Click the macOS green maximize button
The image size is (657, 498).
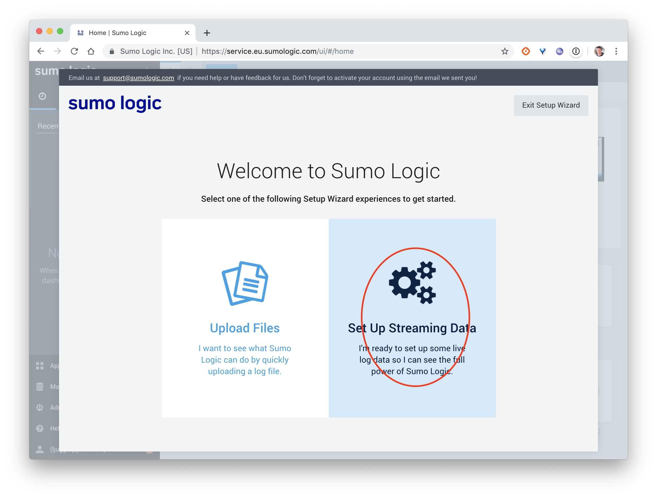[60, 31]
